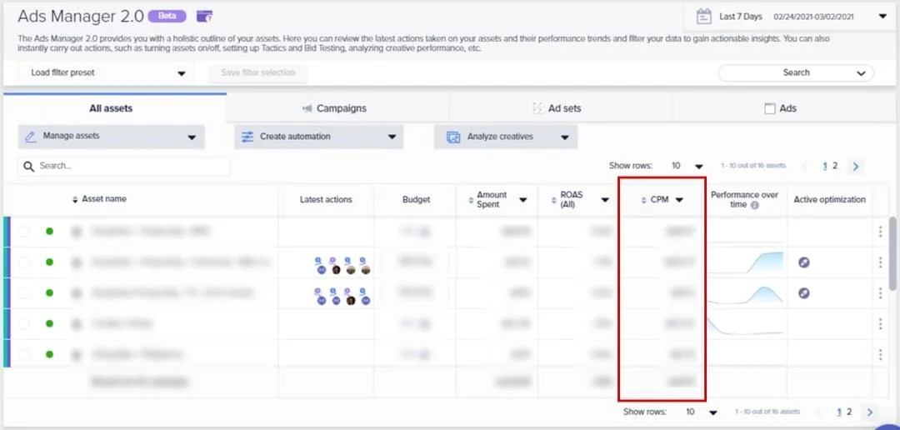Click the active optimization icon in second asset row
Image resolution: width=900 pixels, height=430 pixels.
[x=804, y=262]
